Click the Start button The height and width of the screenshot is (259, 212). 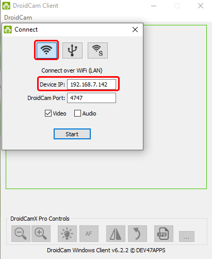point(72,134)
